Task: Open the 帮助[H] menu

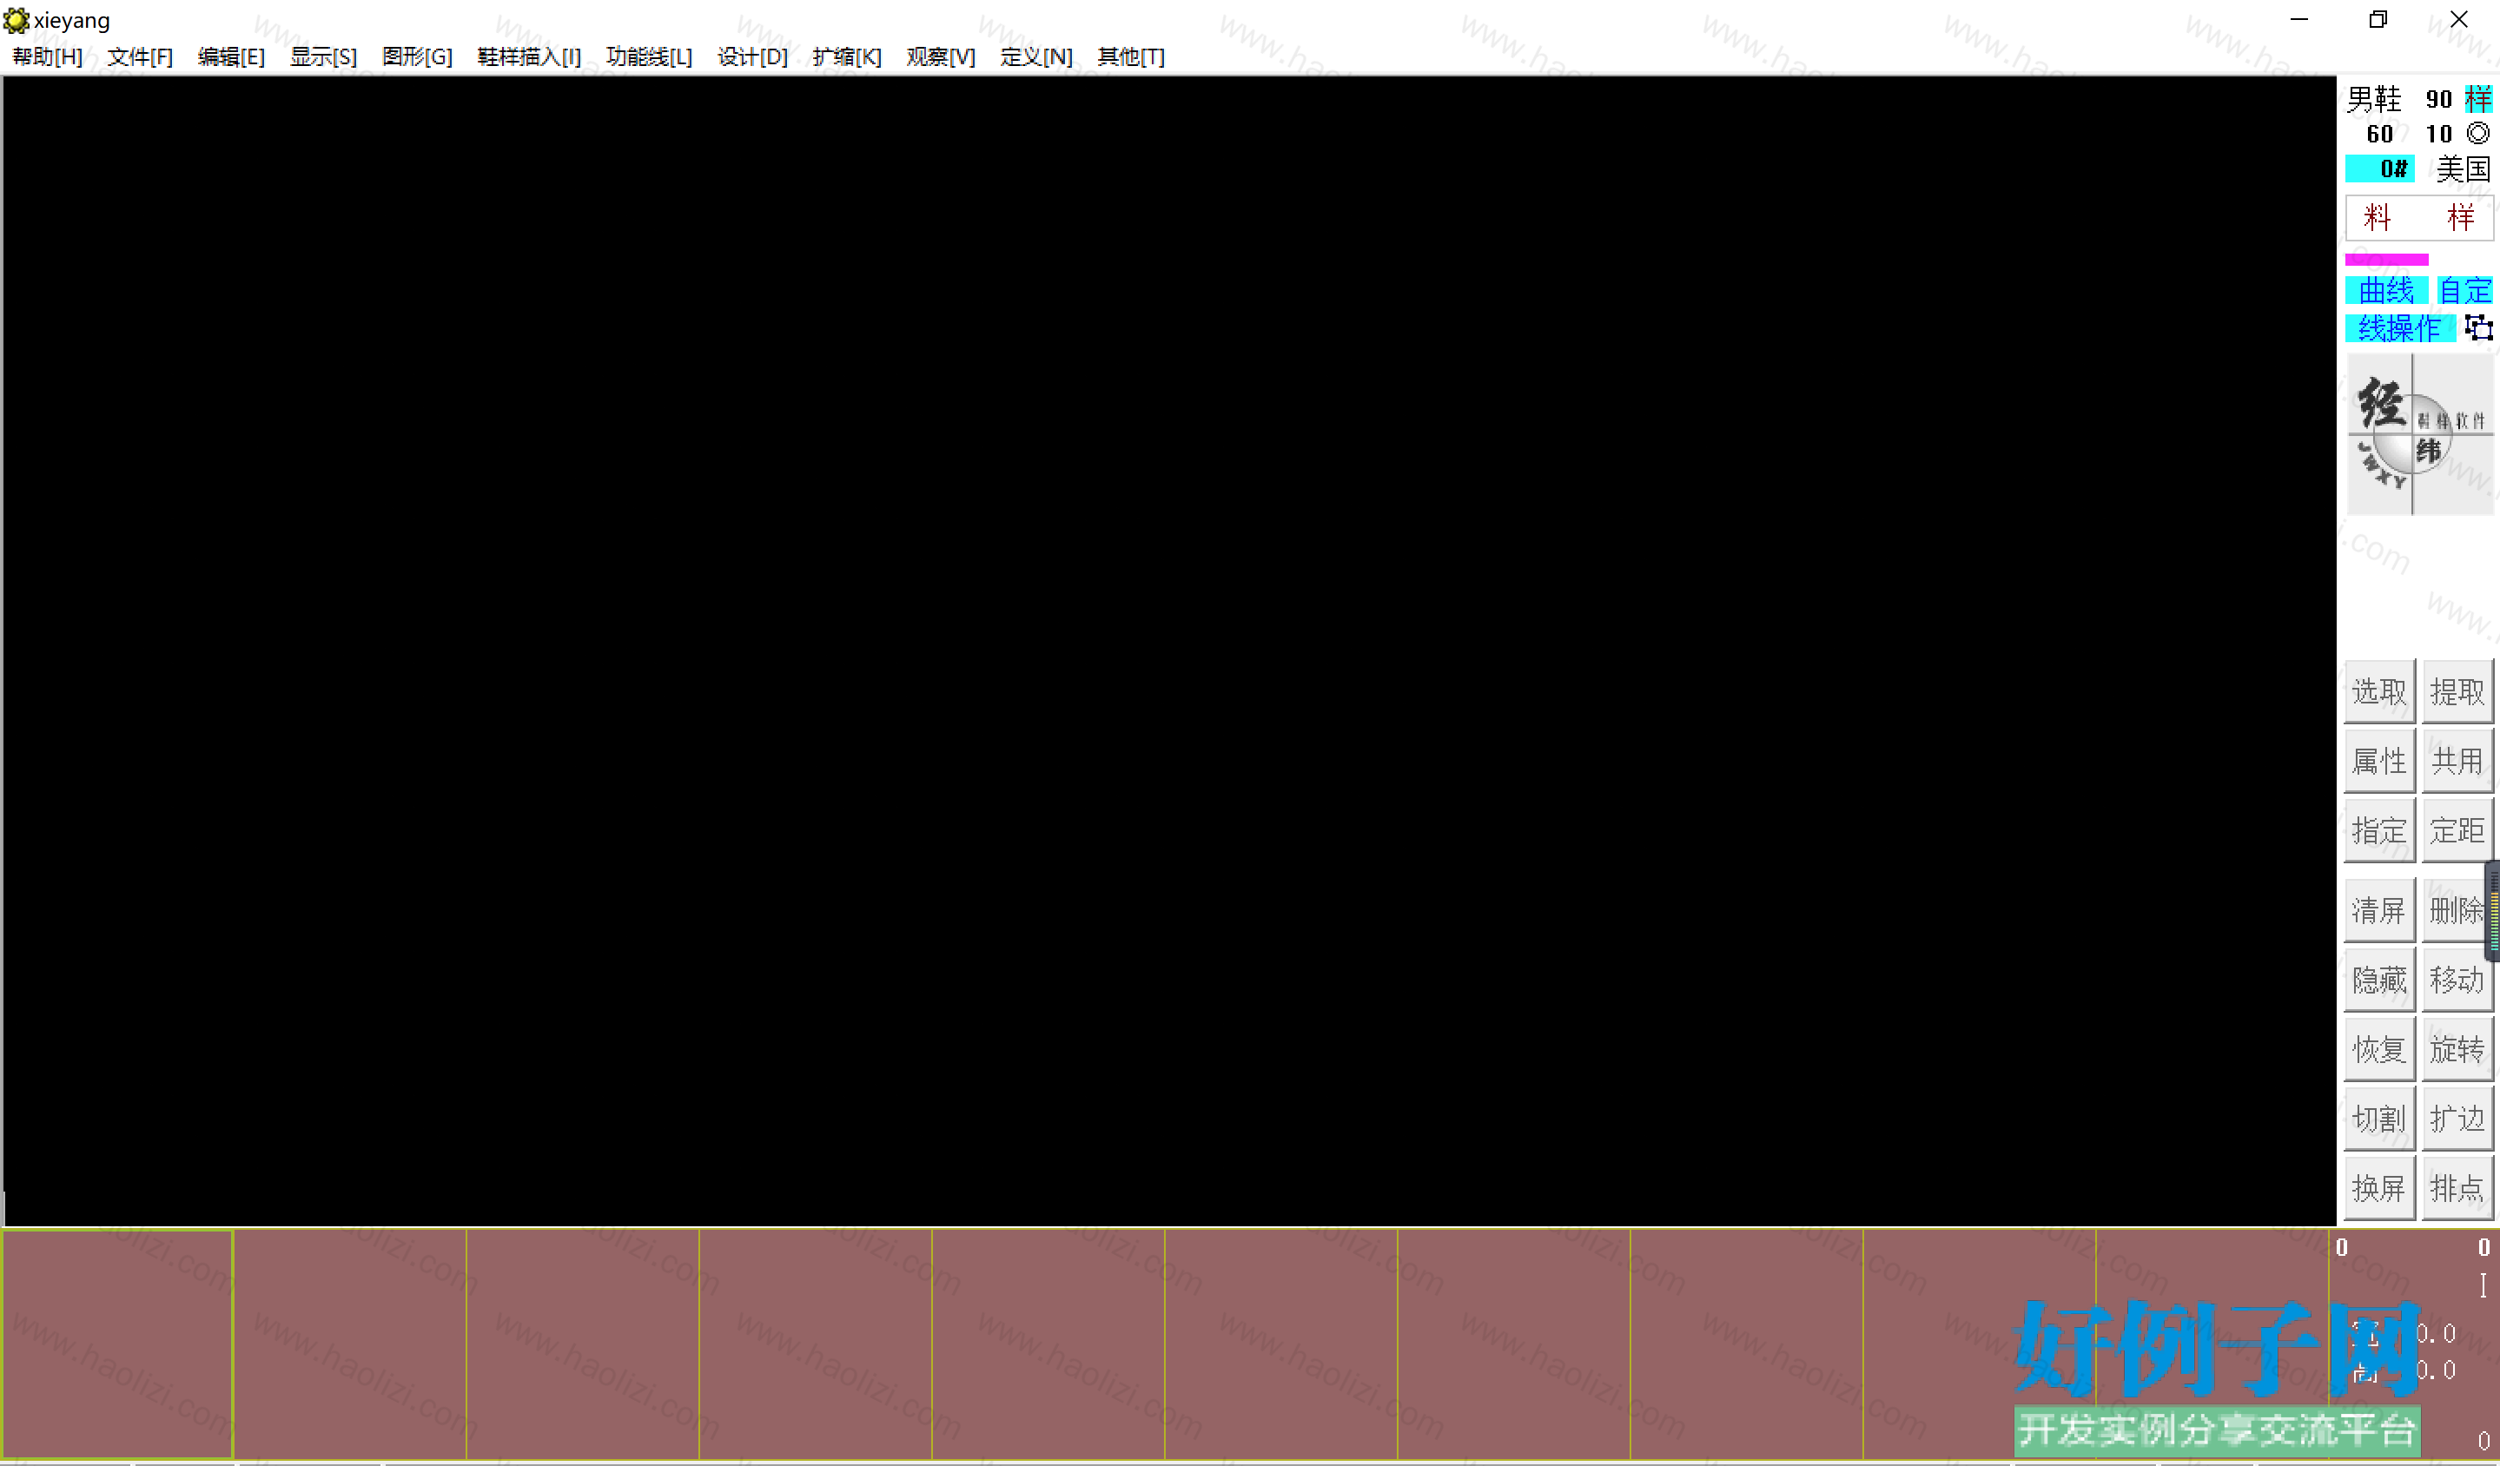Action: click(x=47, y=56)
